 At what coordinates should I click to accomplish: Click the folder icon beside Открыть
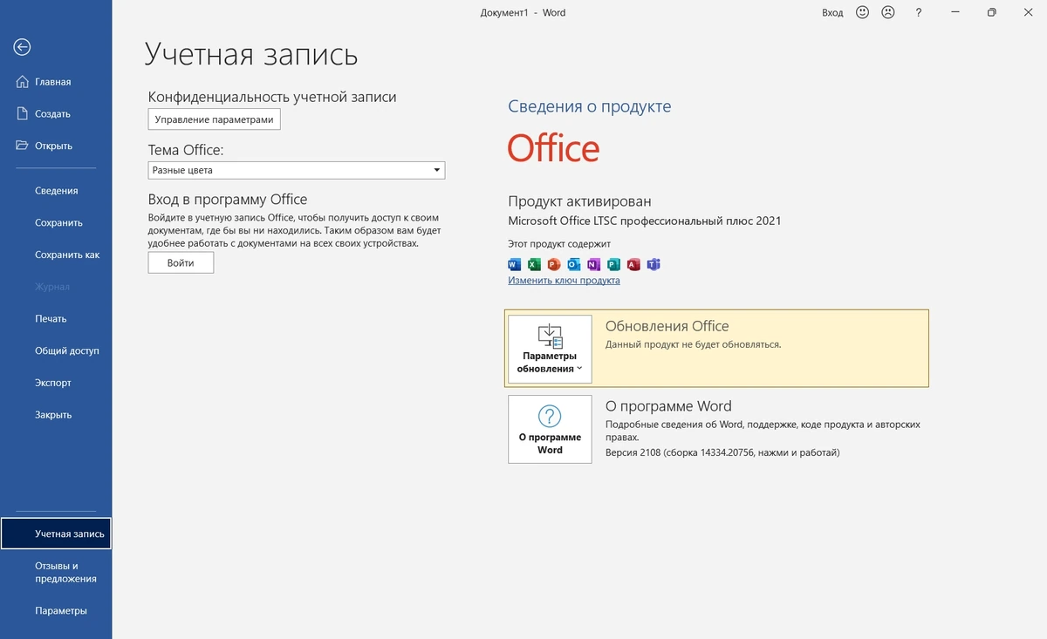tap(23, 146)
